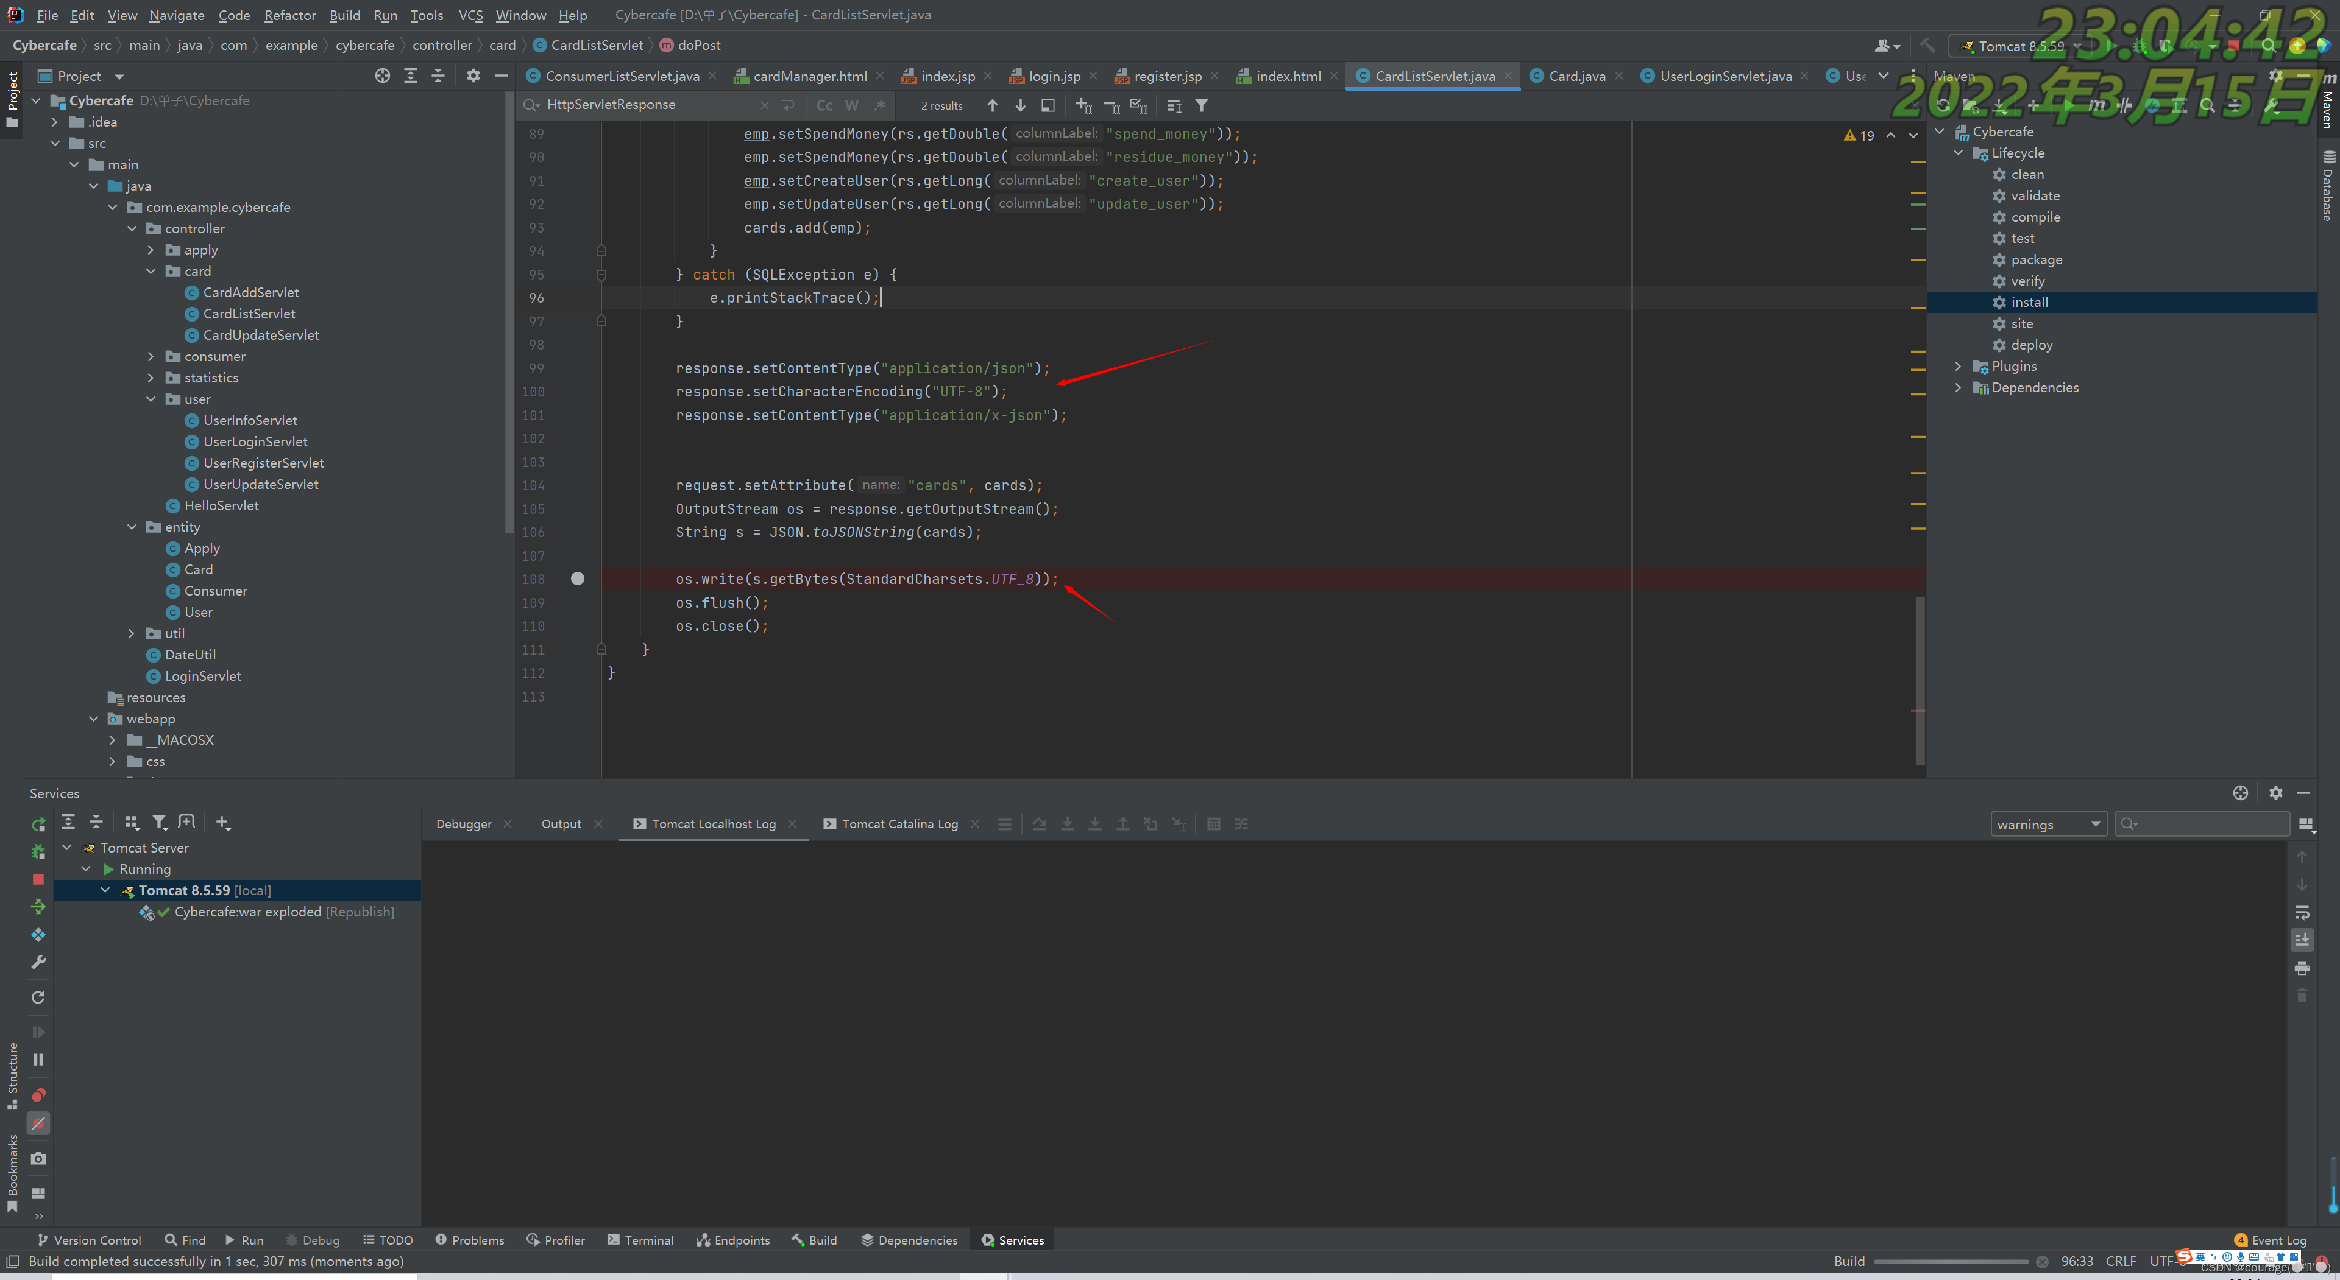Open Problems tool window
2340x1280 pixels.
tap(469, 1240)
